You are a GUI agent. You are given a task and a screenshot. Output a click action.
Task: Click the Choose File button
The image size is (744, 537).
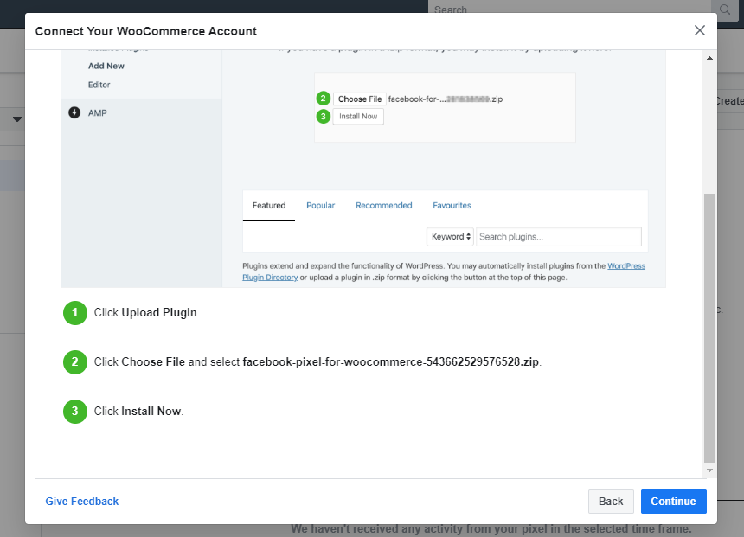[x=360, y=99]
